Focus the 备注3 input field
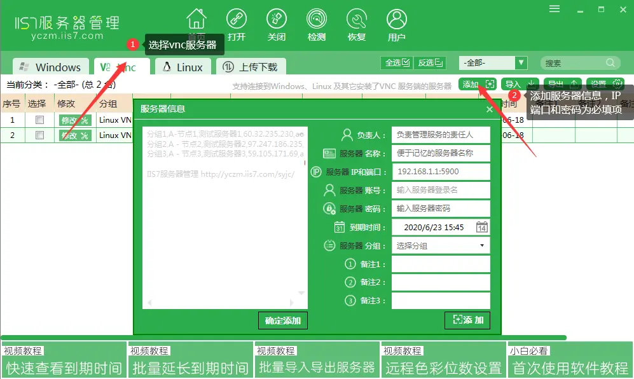This screenshot has width=634, height=379. click(441, 301)
